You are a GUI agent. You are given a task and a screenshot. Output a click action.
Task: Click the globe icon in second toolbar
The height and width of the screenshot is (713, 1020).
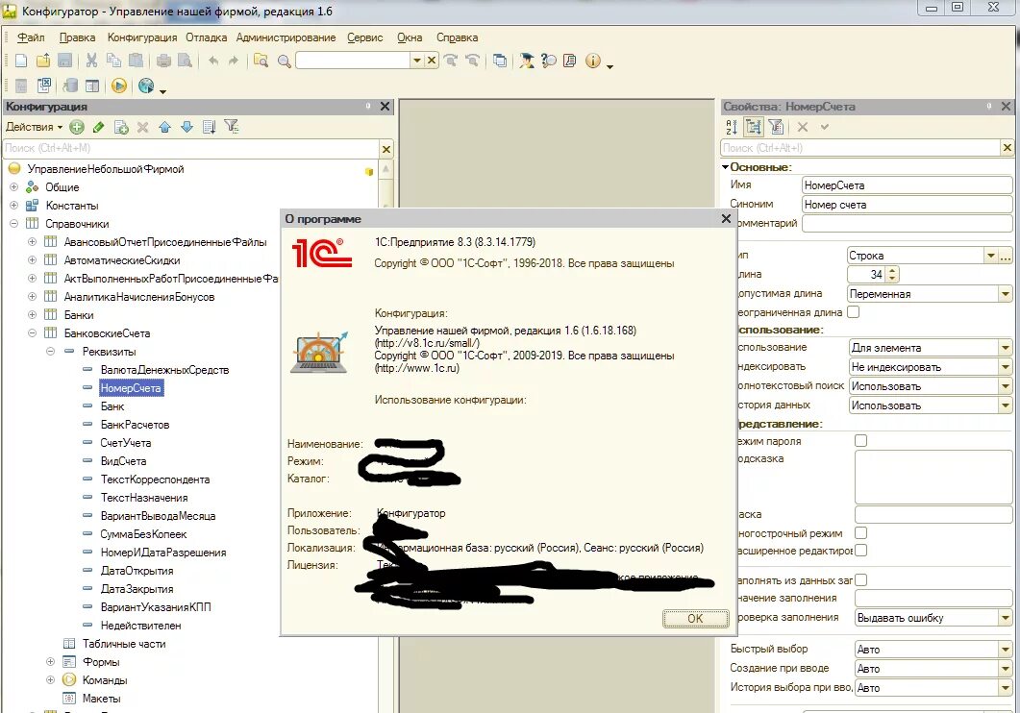146,86
